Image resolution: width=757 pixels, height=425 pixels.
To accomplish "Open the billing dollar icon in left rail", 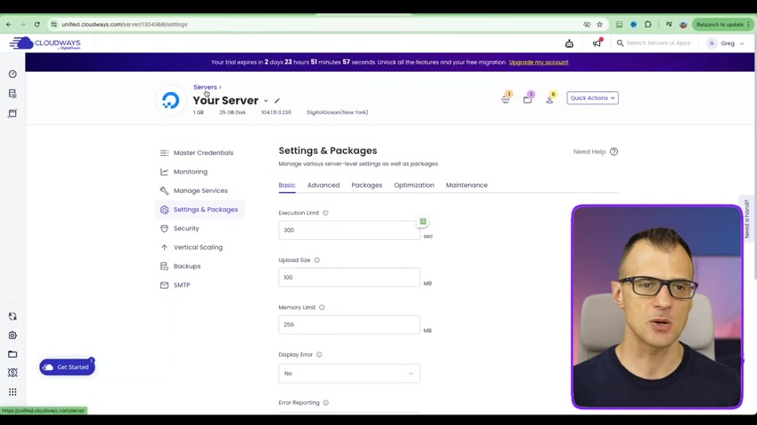I will [12, 373].
